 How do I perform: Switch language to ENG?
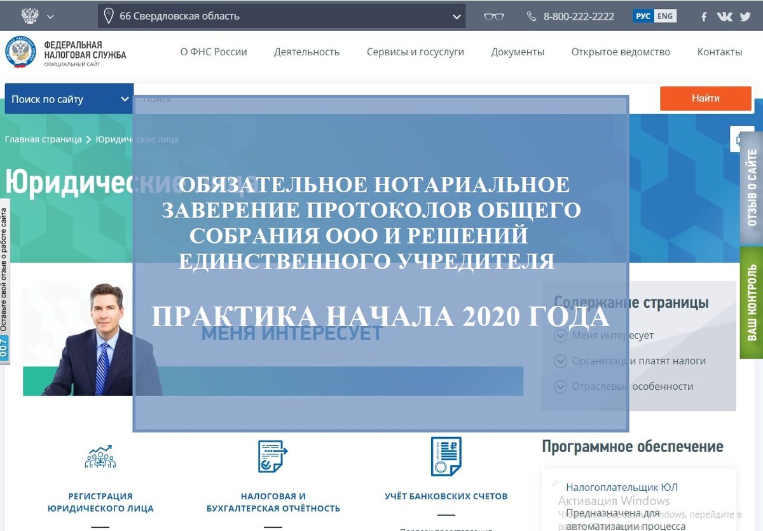click(x=665, y=16)
